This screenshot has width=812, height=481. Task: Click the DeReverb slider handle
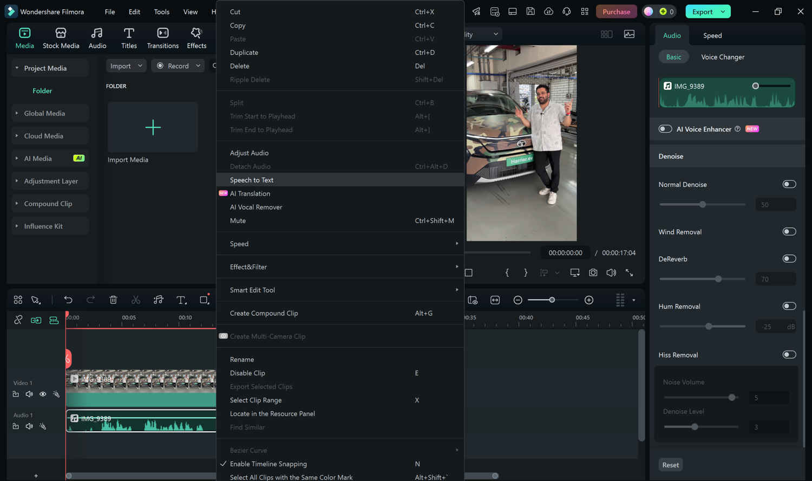(x=719, y=278)
